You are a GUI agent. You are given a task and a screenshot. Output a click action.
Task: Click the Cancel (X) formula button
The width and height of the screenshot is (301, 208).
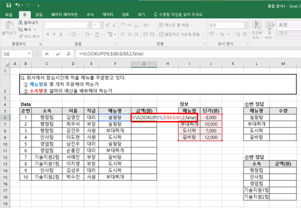(47, 54)
